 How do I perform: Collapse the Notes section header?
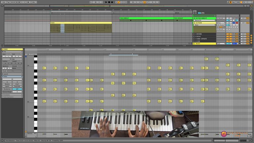(x=12, y=76)
